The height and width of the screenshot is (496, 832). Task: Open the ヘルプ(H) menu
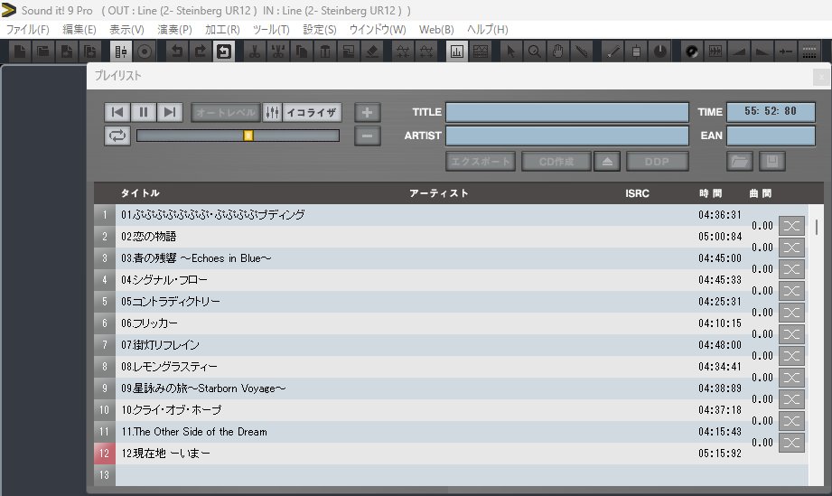(x=487, y=30)
